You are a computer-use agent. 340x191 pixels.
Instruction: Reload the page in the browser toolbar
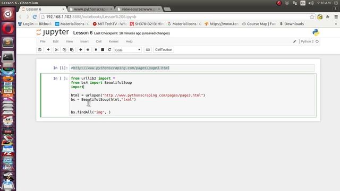click(35, 16)
